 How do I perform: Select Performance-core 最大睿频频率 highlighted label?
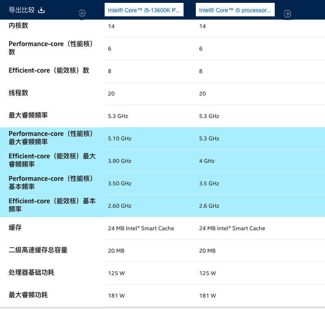pos(51,138)
